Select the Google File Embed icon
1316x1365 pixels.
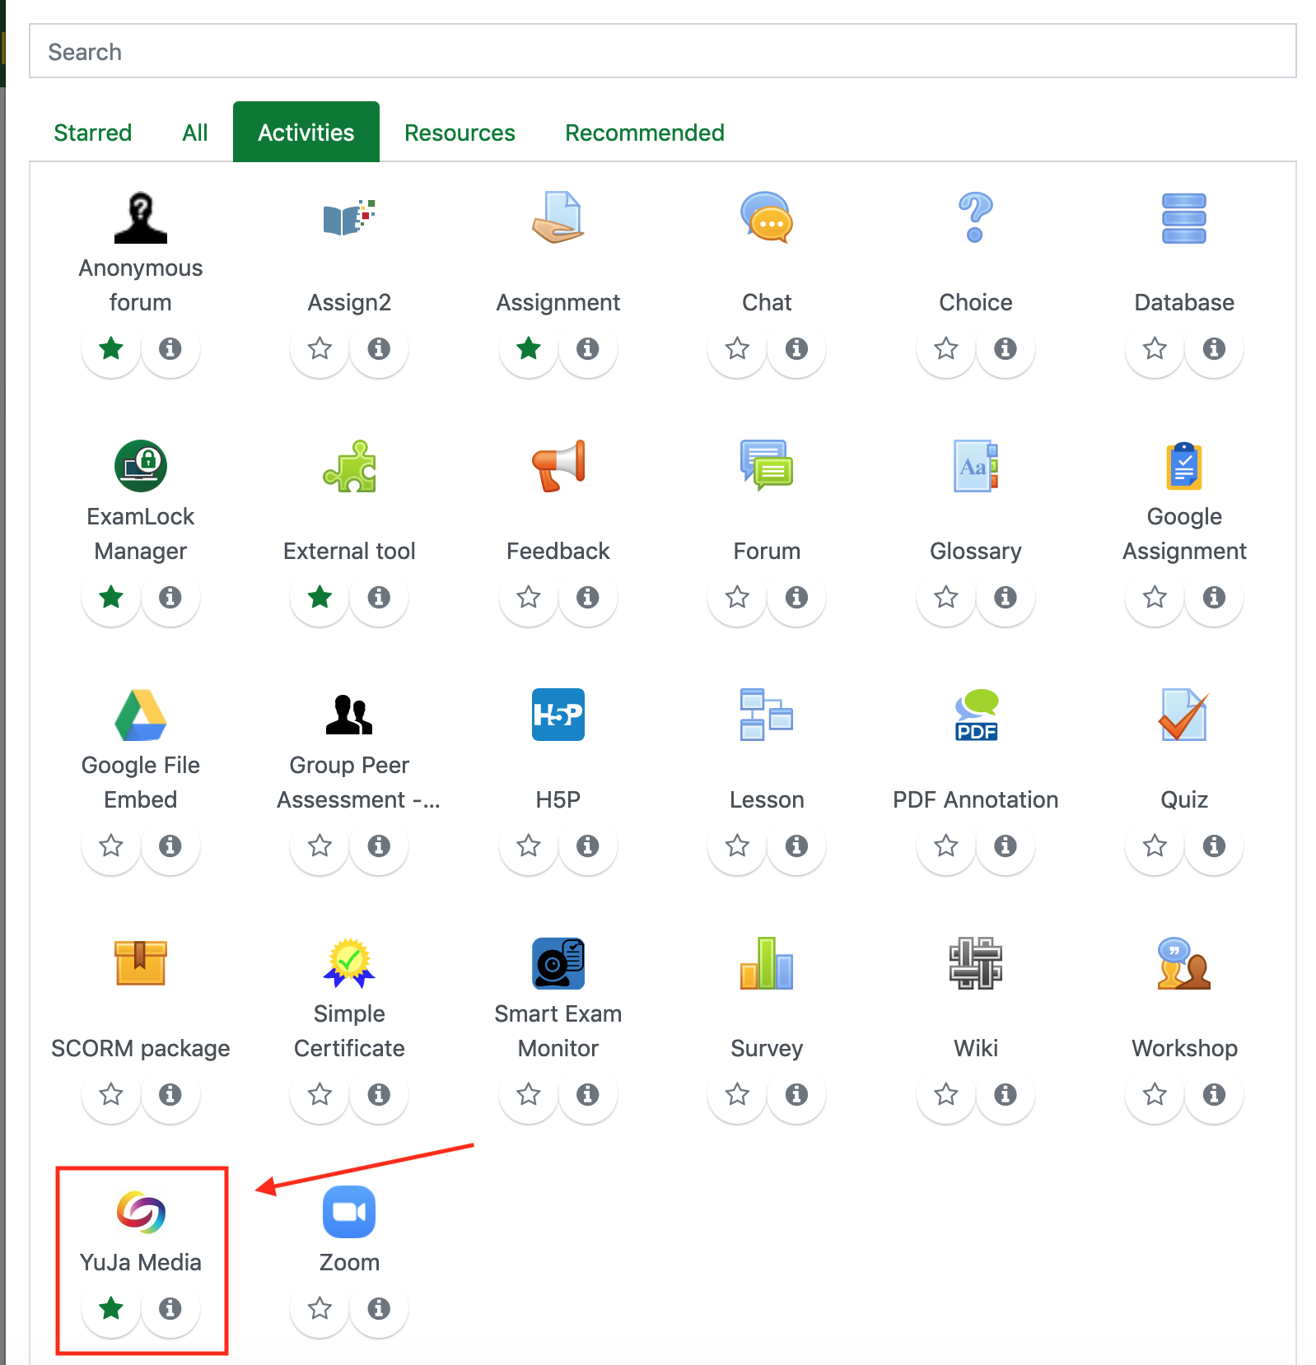click(141, 715)
